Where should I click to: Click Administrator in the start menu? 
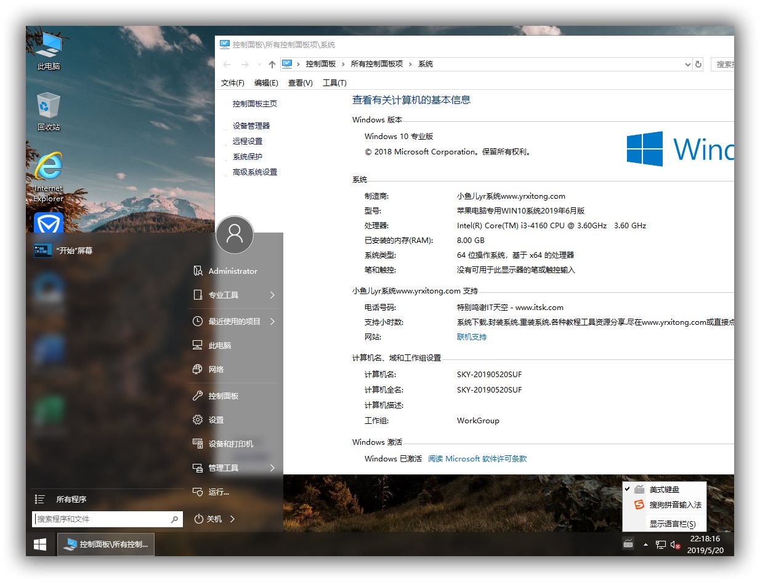233,271
